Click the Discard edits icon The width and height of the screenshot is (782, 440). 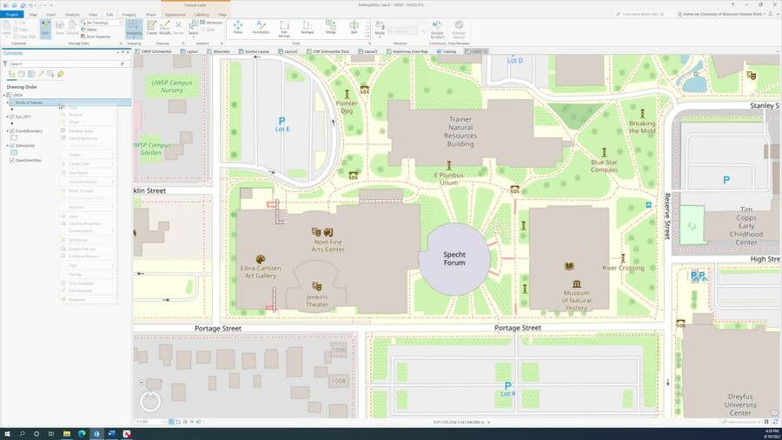[72, 28]
